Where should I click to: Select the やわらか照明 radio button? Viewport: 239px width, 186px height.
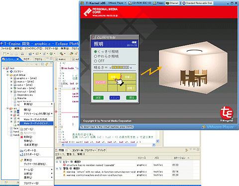click(x=96, y=56)
